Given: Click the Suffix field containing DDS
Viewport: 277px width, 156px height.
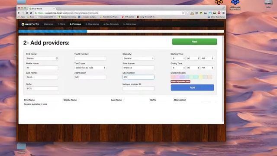Looking at the screenshot, I should [x=42, y=88].
